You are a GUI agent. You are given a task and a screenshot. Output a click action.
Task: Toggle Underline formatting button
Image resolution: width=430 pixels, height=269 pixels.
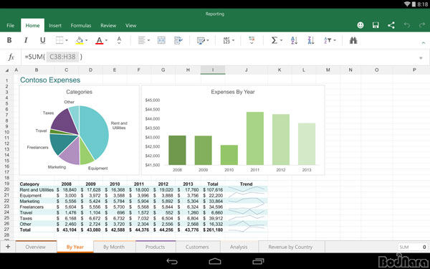click(x=42, y=41)
